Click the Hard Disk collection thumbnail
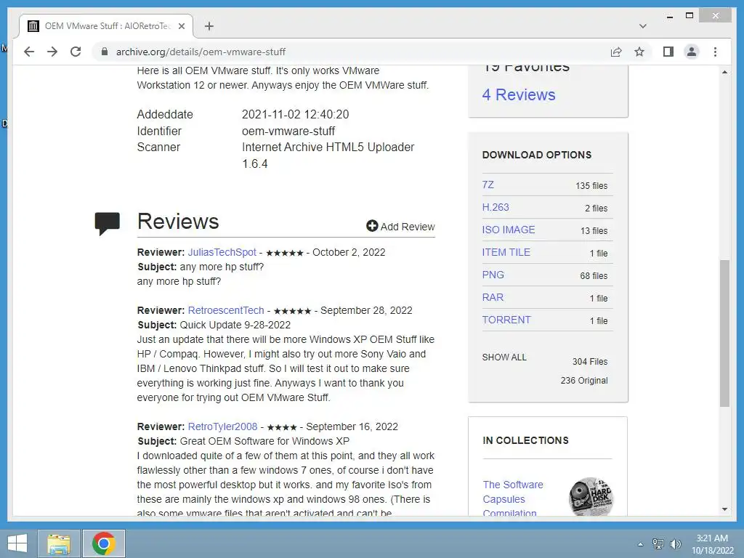The width and height of the screenshot is (744, 558). tap(591, 496)
